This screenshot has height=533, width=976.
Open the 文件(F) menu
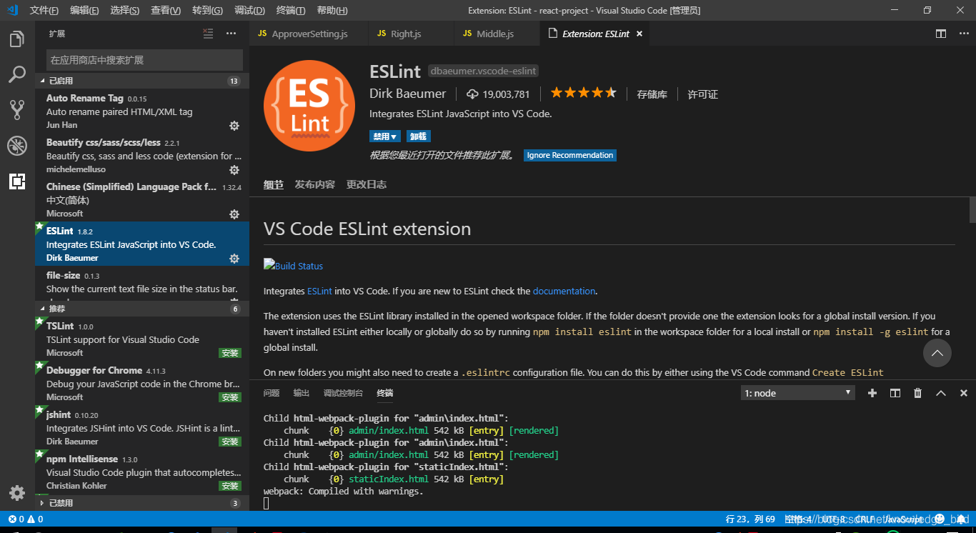click(x=44, y=11)
